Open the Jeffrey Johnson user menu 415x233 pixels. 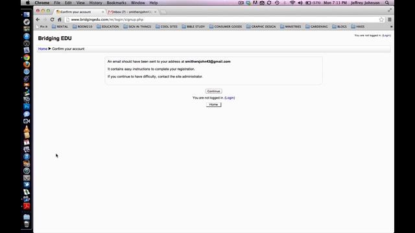(x=365, y=3)
